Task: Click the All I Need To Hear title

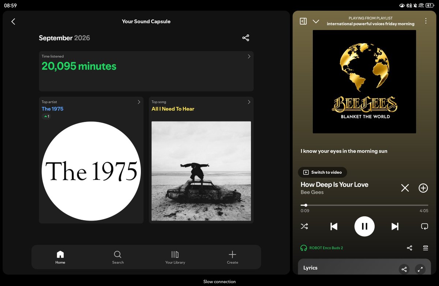Action: pos(173,109)
